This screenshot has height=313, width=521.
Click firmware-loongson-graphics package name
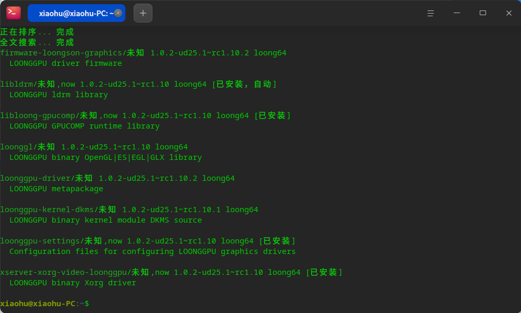[x=61, y=53]
